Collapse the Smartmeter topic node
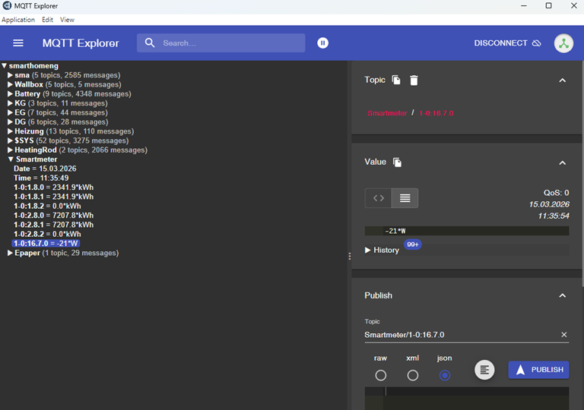584x410 pixels. click(11, 159)
